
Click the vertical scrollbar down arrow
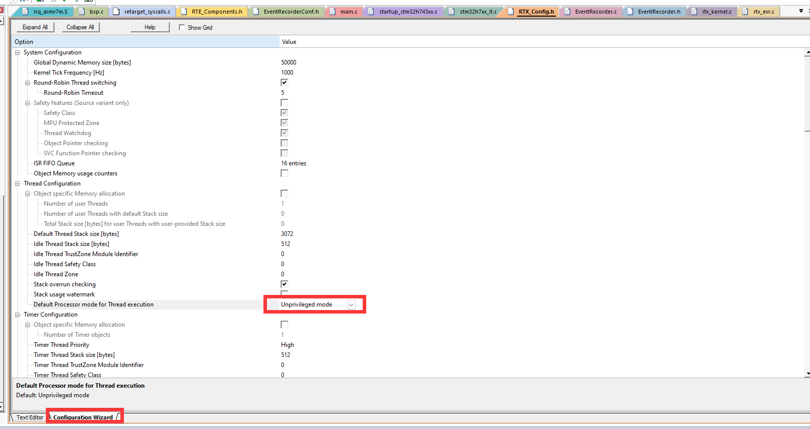pos(807,374)
